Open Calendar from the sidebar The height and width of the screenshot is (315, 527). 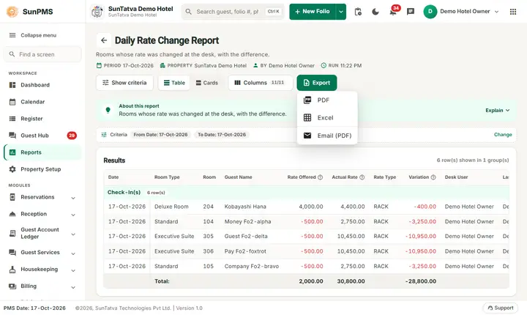click(42, 102)
